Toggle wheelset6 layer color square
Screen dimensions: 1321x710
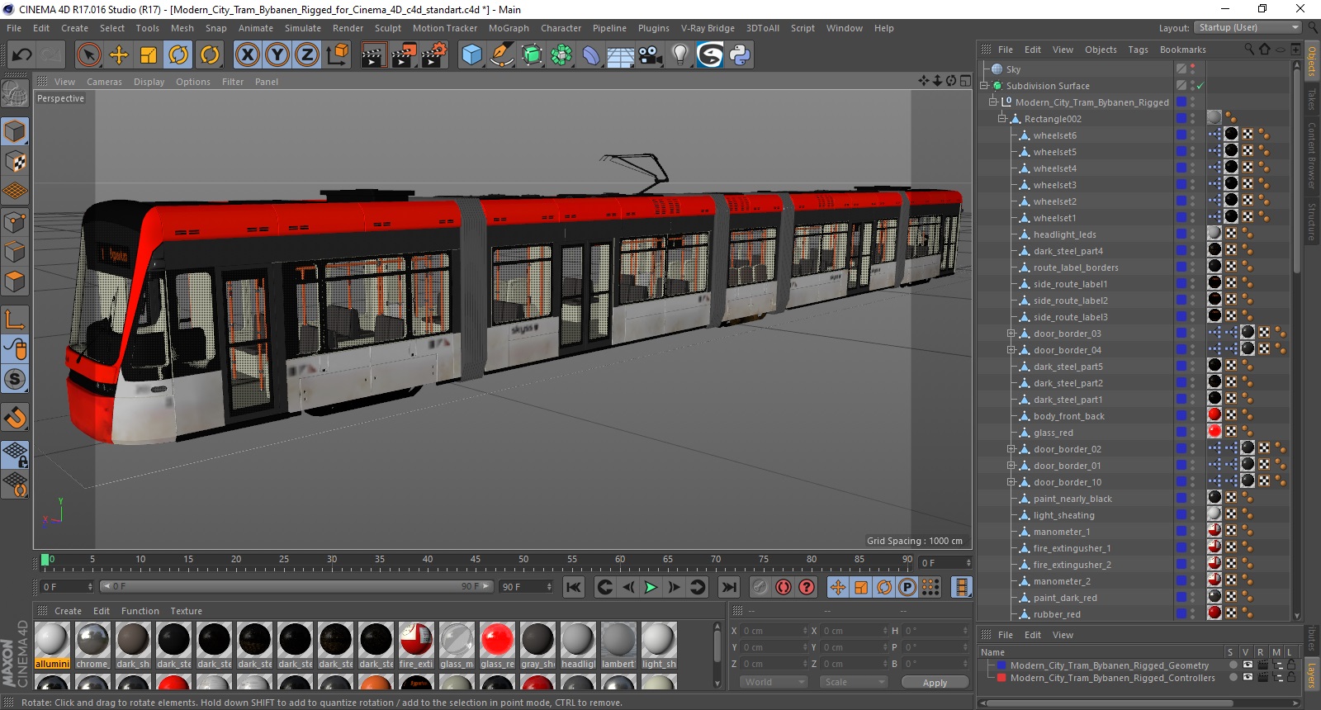pos(1181,135)
